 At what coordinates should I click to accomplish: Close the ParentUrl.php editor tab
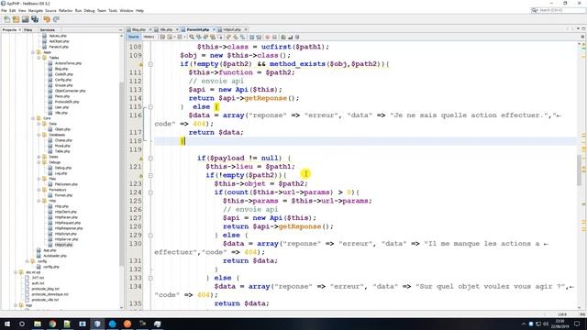pos(214,29)
